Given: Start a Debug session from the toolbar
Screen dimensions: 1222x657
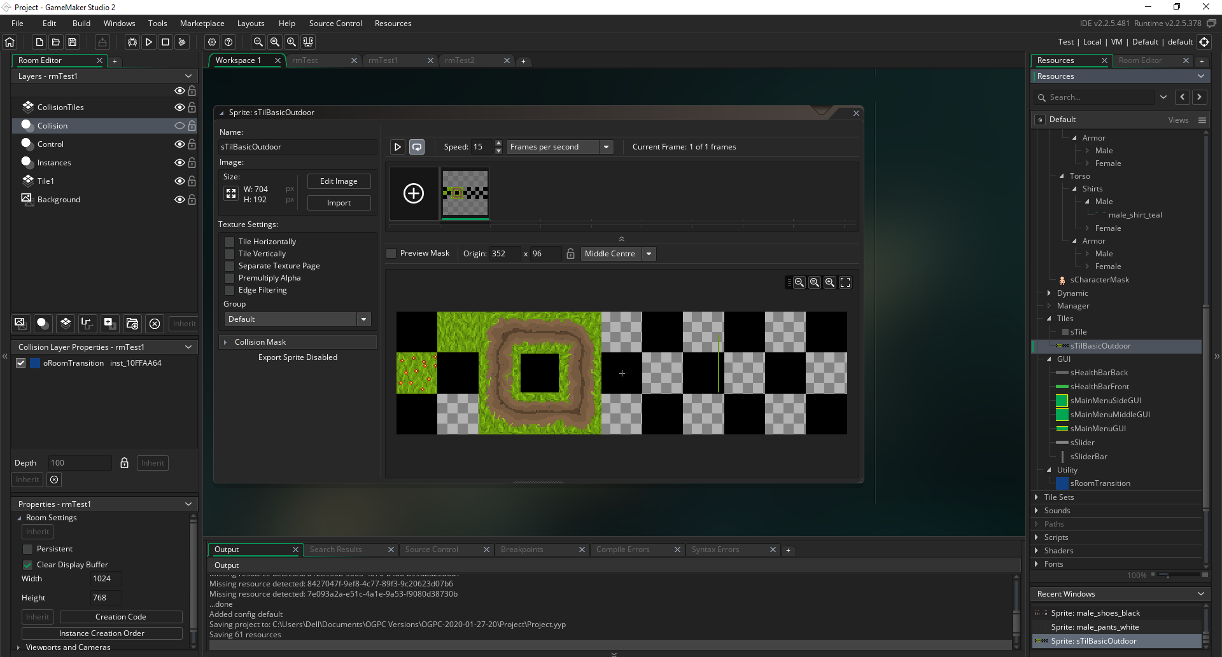Looking at the screenshot, I should (132, 42).
